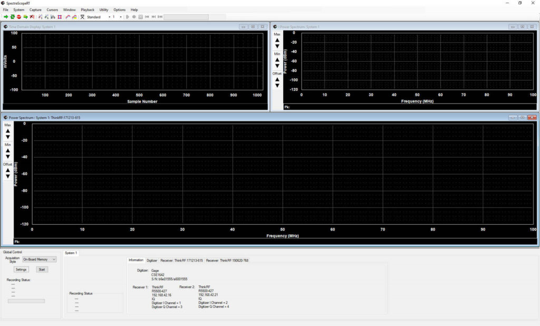Click the Receiver 1 IP 192.168.42.16
Viewport: 540px width, 326px height.
coord(161,295)
